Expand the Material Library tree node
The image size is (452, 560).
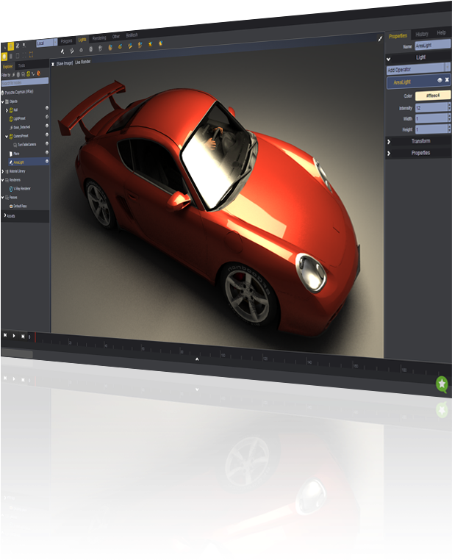[3, 170]
